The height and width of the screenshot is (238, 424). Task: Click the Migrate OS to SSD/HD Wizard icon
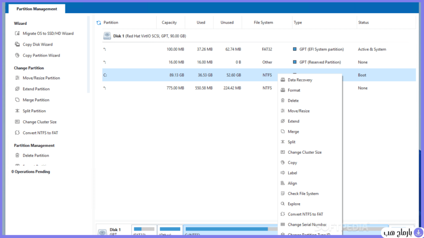click(17, 33)
